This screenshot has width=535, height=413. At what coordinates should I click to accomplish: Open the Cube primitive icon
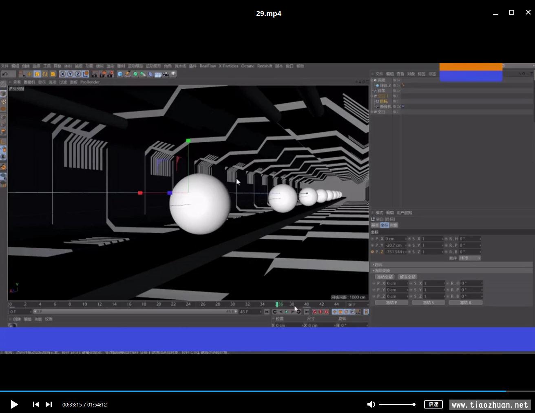[120, 74]
